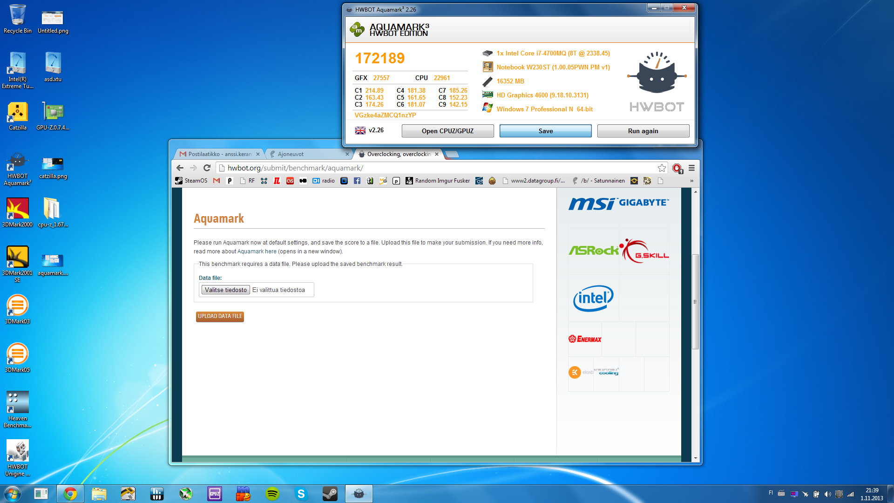894x503 pixels.
Task: Click Save in the Aquamark window
Action: 545,131
